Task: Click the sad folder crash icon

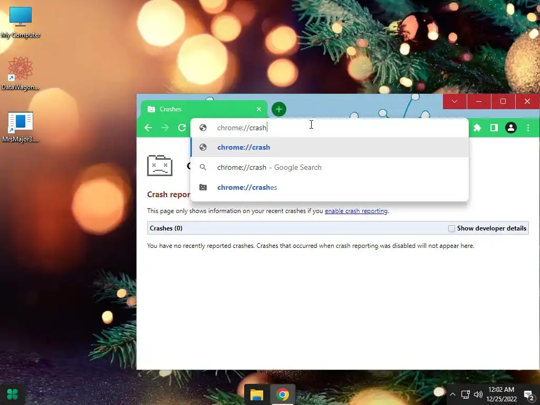Action: click(160, 166)
